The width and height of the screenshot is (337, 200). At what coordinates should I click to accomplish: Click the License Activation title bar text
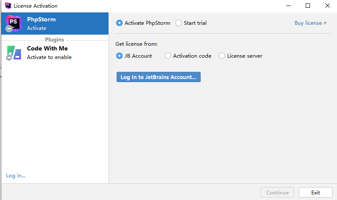(x=36, y=6)
